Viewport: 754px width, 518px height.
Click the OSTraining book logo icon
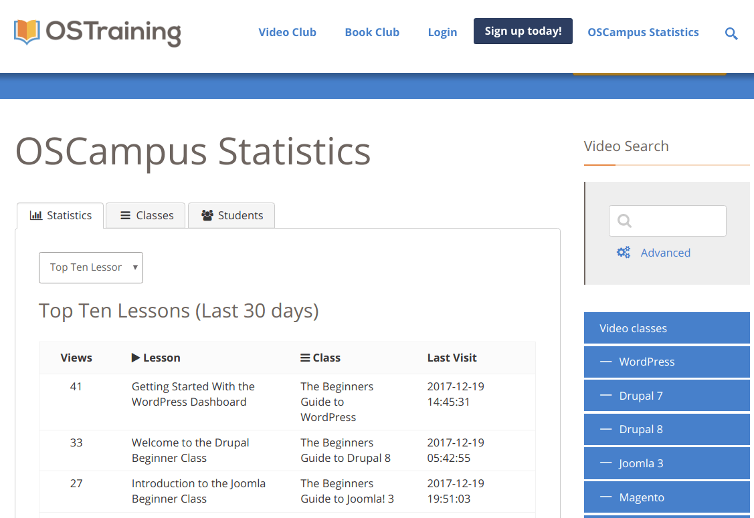coord(27,31)
